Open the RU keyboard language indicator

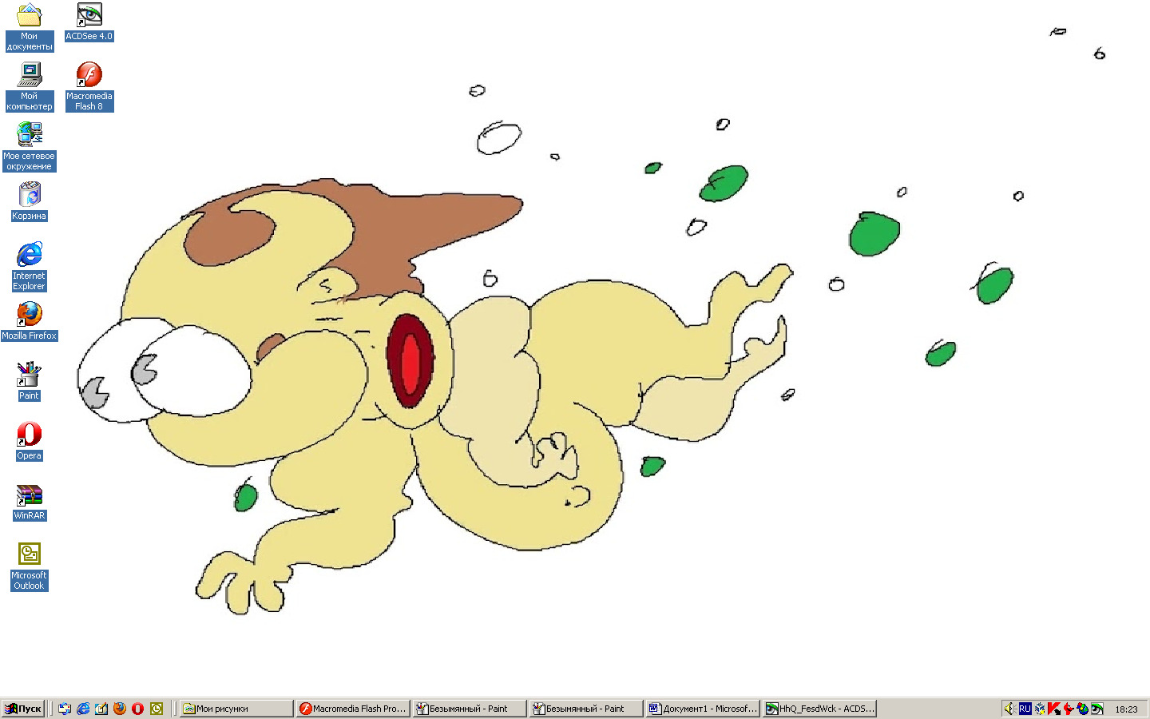[x=1025, y=709]
